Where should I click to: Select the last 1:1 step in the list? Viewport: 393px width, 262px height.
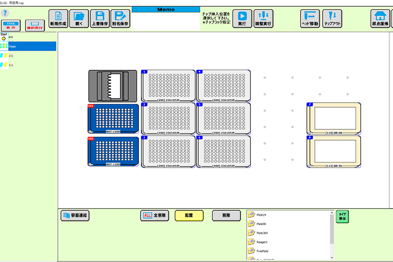click(x=28, y=65)
